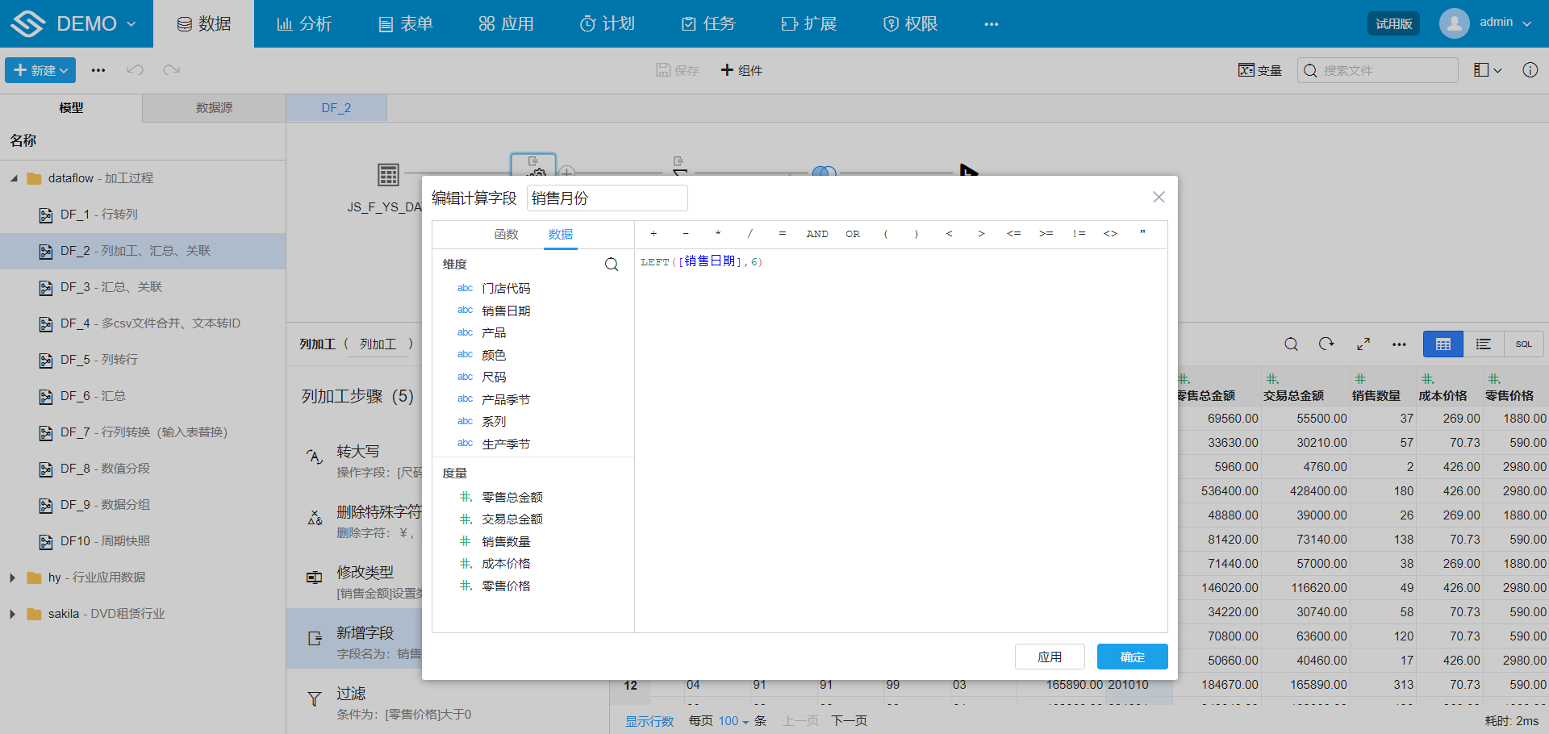This screenshot has width=1549, height=734.
Task: Show the SQL view
Action: pyautogui.click(x=1523, y=344)
